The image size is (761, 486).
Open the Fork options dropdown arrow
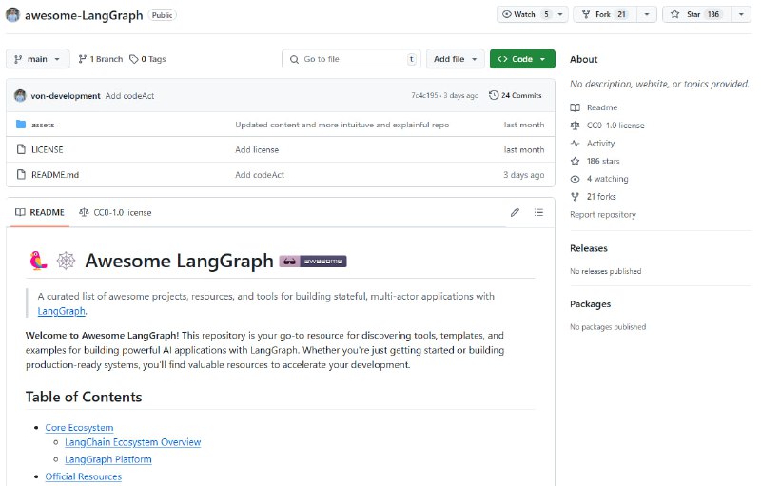point(647,14)
